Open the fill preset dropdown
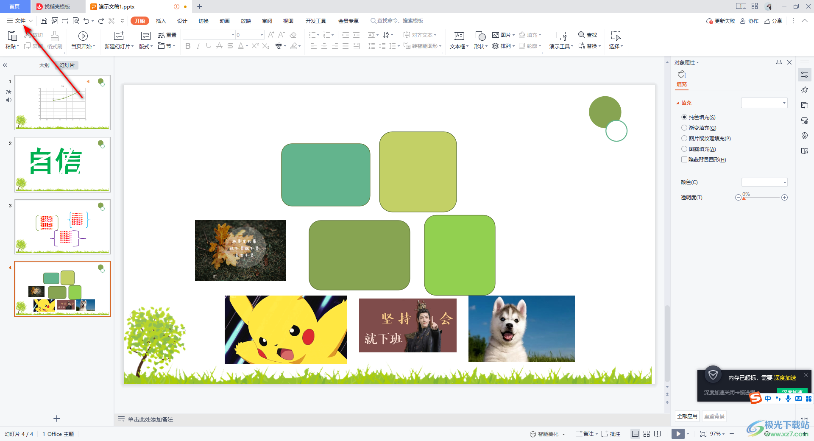This screenshot has height=441, width=814. coord(764,103)
